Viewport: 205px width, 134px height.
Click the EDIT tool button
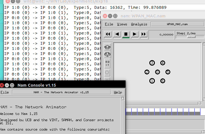point(107,63)
